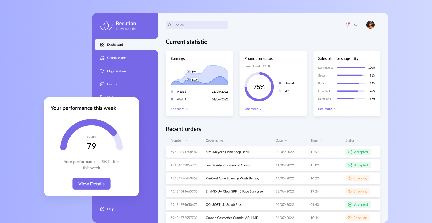Image resolution: width=432 pixels, height=223 pixels.
Task: Click Checking clock icon for Grande Cosmetics order
Action: tap(350, 218)
